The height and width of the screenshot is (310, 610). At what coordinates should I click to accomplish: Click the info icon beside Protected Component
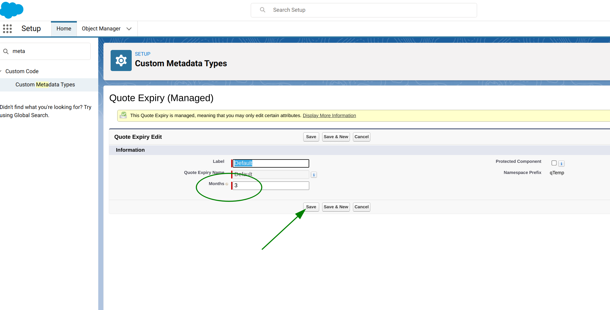coord(561,164)
